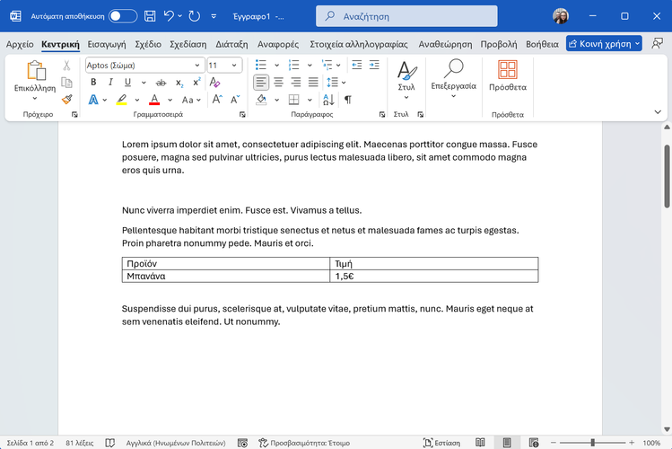Toggle bold formatting
This screenshot has width=672, height=449.
click(x=93, y=82)
